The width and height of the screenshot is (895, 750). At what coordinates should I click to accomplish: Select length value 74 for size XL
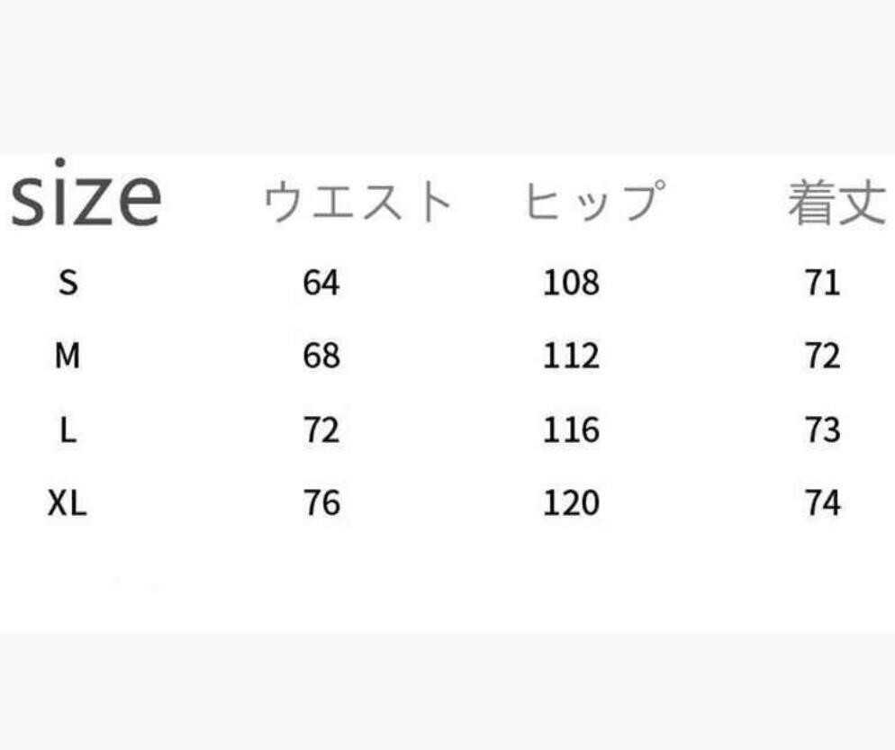tap(822, 503)
